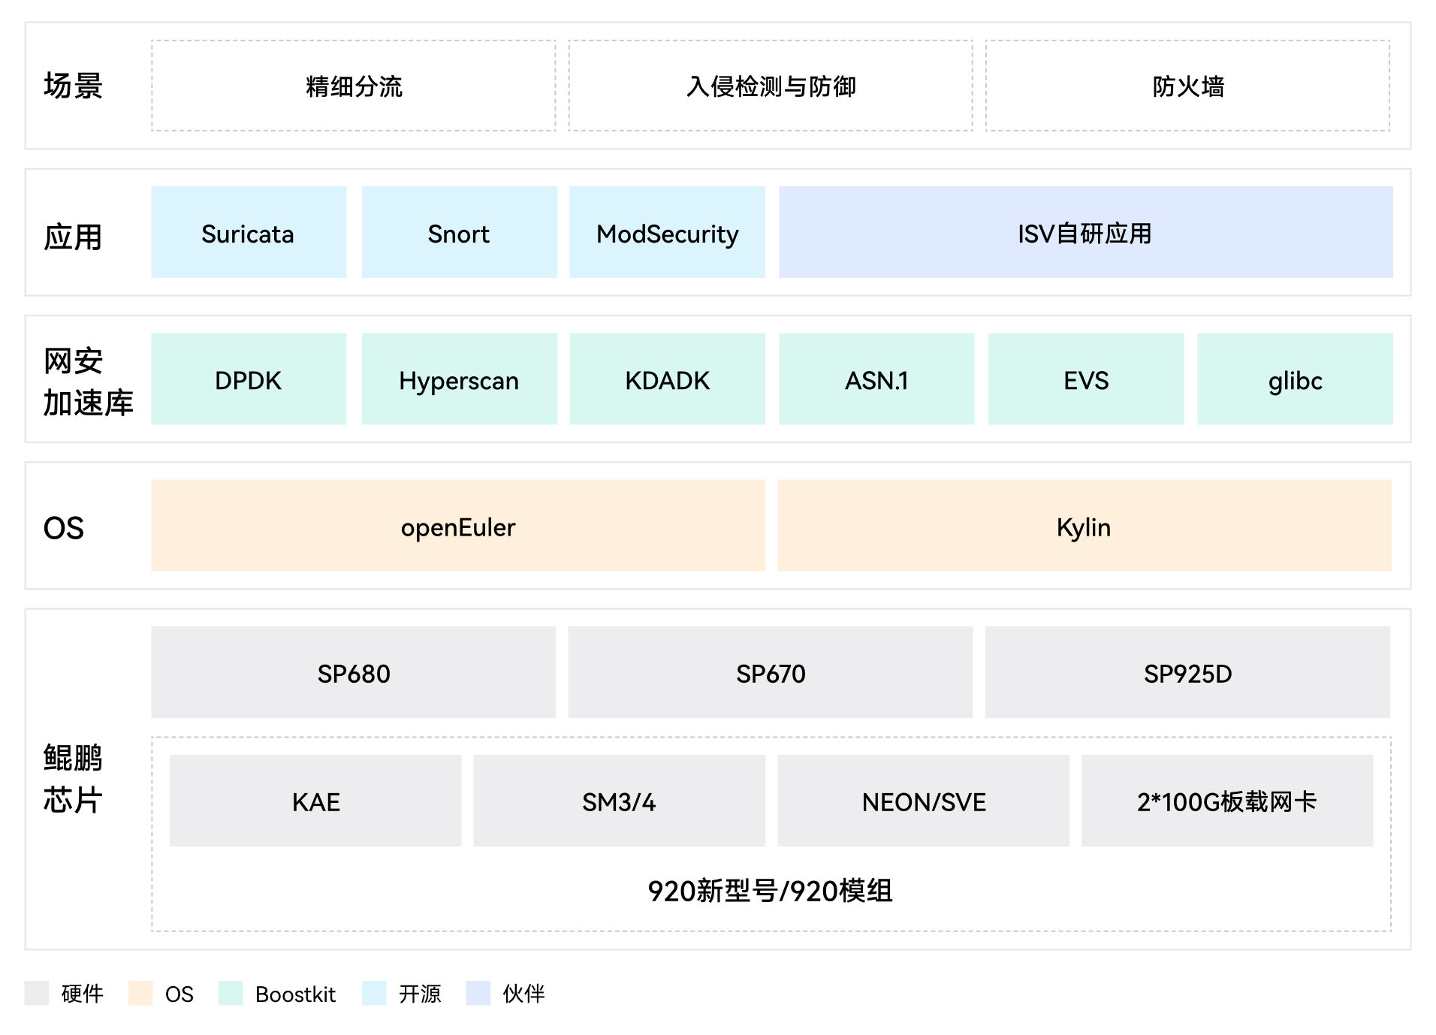The height and width of the screenshot is (1035, 1436).
Task: Click the NEON/SVE feature box
Action: [x=923, y=801]
